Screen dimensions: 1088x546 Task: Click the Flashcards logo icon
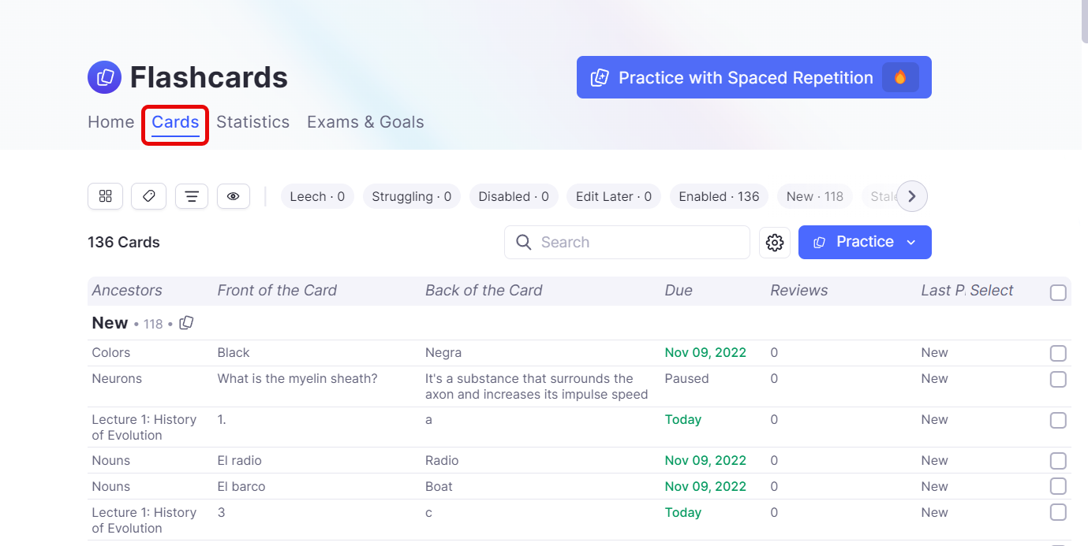tap(104, 77)
